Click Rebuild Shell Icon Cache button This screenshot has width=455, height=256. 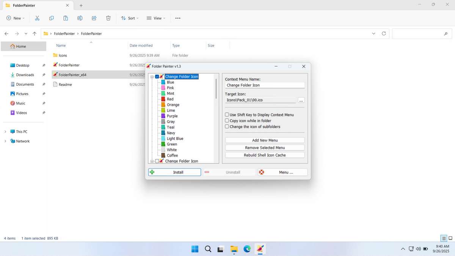pos(265,155)
